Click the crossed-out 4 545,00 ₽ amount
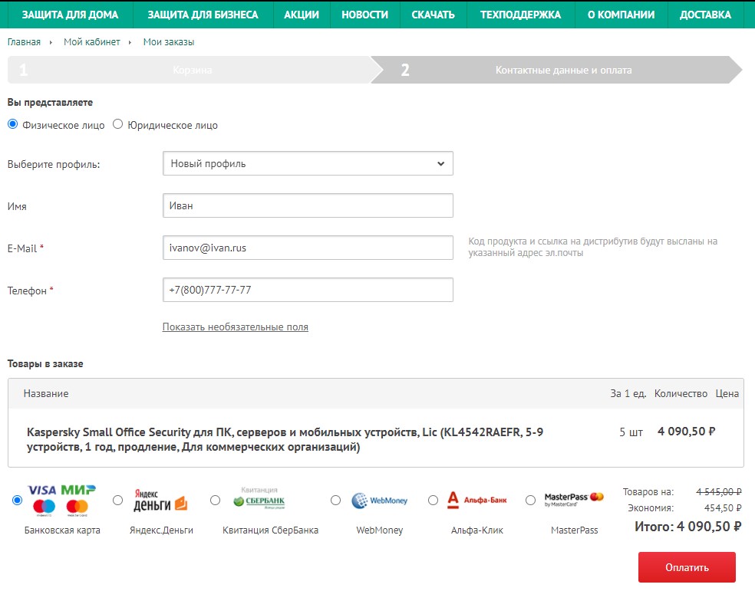 click(719, 491)
